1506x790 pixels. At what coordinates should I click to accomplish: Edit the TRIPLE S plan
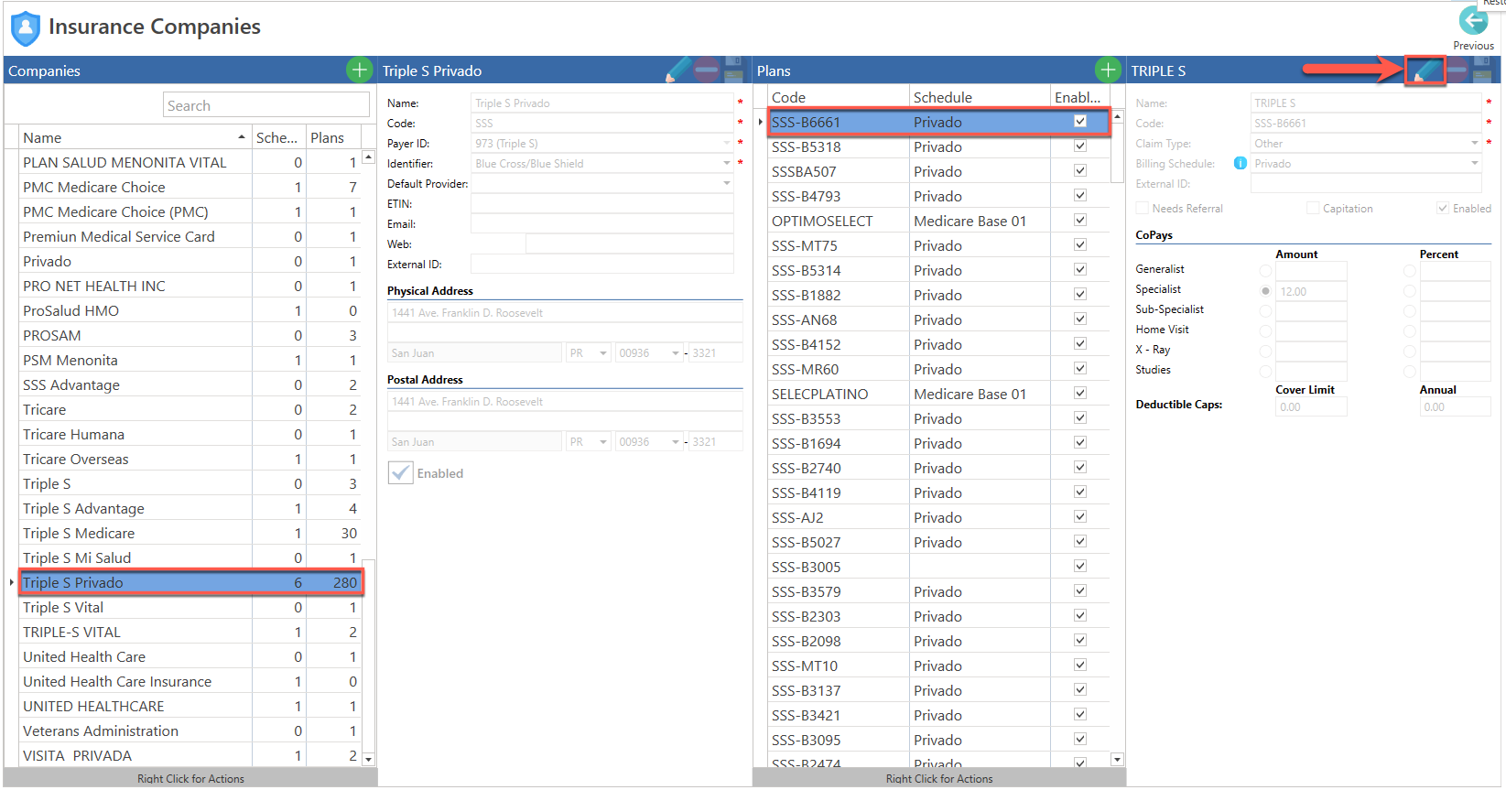[1425, 70]
